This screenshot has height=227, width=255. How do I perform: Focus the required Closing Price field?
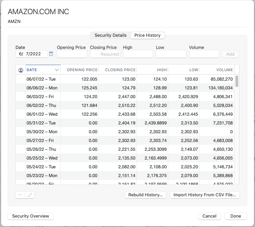(105, 54)
